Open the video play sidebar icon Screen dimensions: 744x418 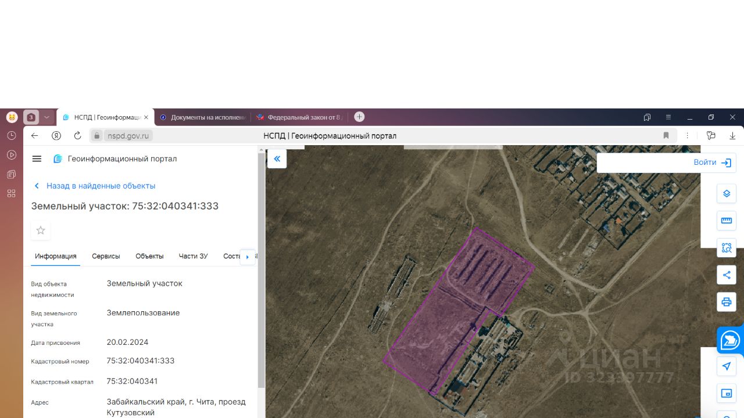point(12,155)
